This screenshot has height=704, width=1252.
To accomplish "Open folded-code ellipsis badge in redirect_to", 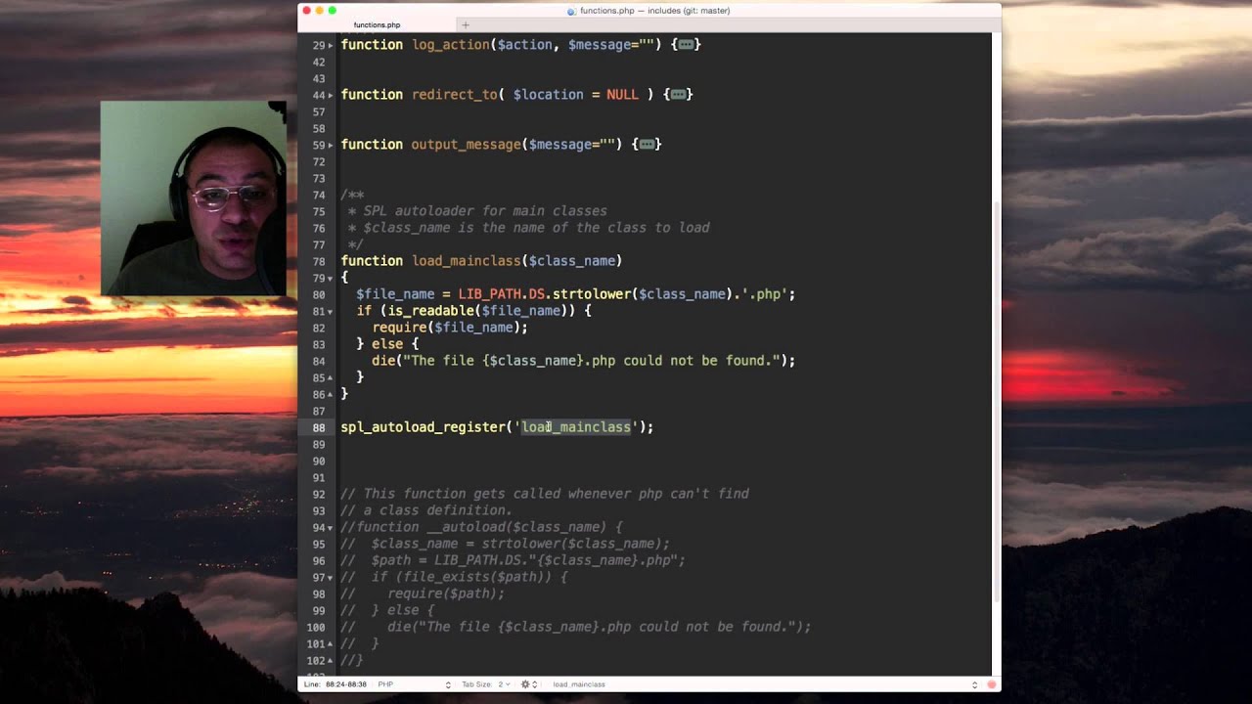I will point(678,95).
